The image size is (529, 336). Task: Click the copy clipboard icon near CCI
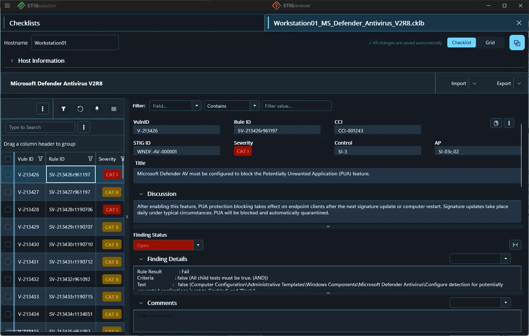pos(496,123)
